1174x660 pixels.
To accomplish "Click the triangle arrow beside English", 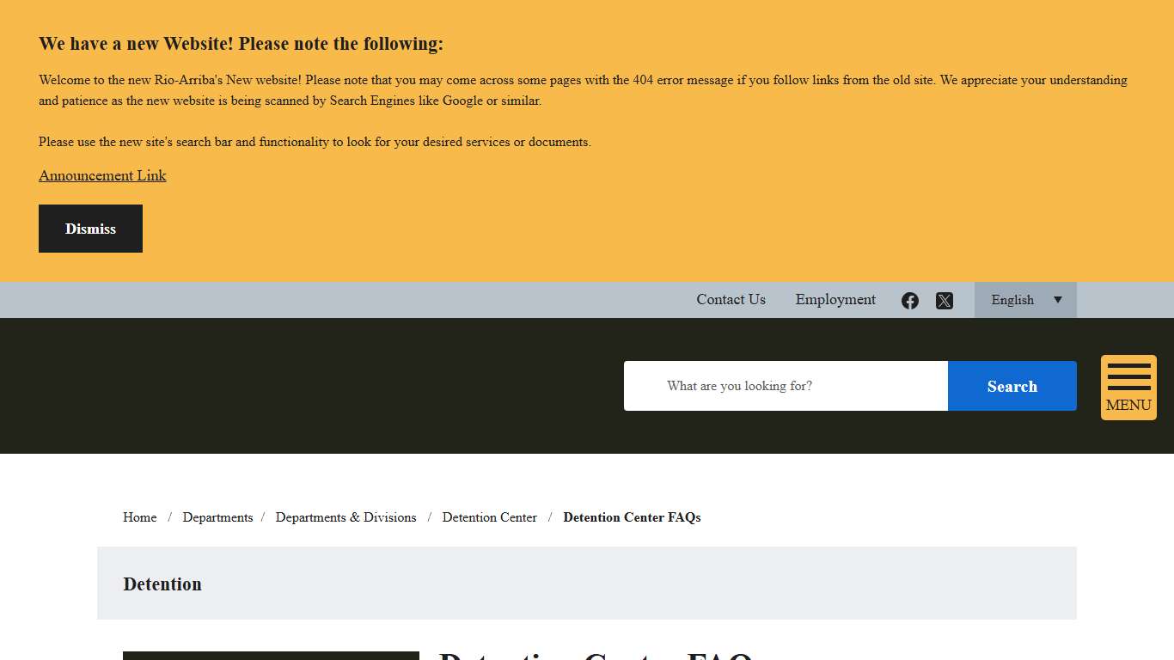I will (1058, 300).
